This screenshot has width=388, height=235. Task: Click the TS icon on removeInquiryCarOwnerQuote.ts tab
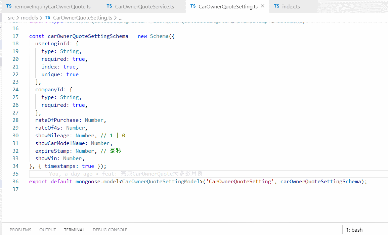click(8, 6)
